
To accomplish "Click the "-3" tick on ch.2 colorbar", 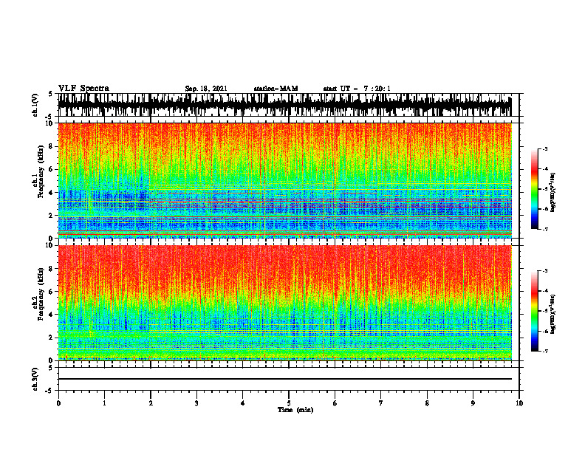I will click(x=544, y=271).
